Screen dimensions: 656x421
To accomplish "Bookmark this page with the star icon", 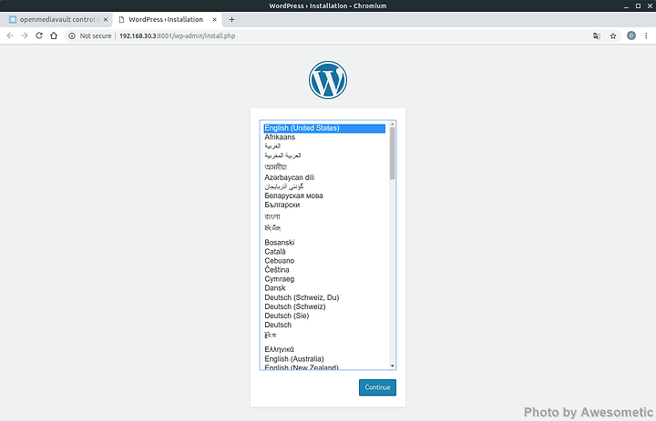I will pos(613,36).
